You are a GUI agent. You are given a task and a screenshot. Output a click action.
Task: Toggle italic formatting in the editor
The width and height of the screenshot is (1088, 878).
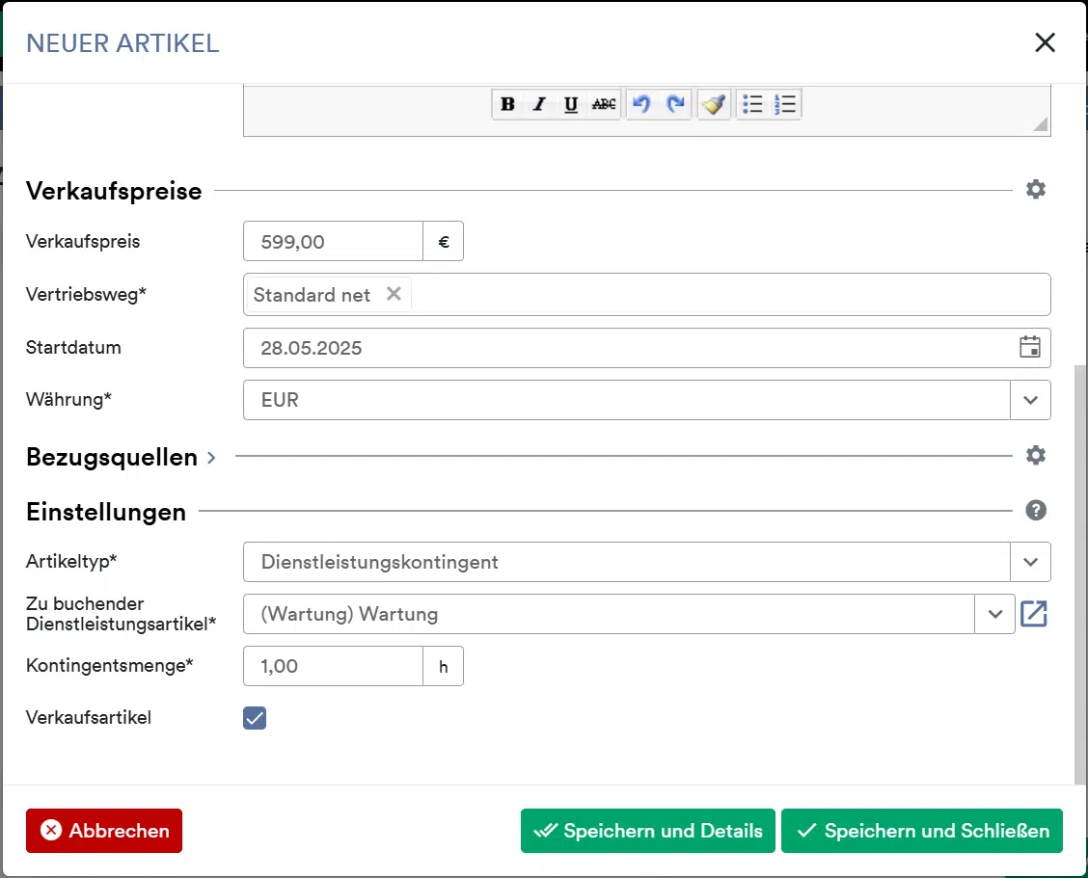[539, 104]
